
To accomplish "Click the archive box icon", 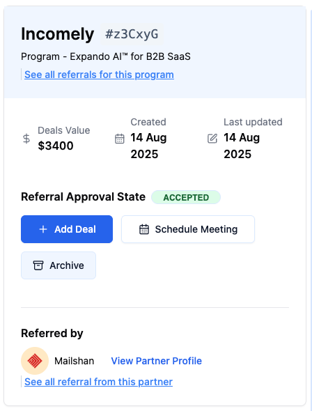I will pyautogui.click(x=38, y=265).
